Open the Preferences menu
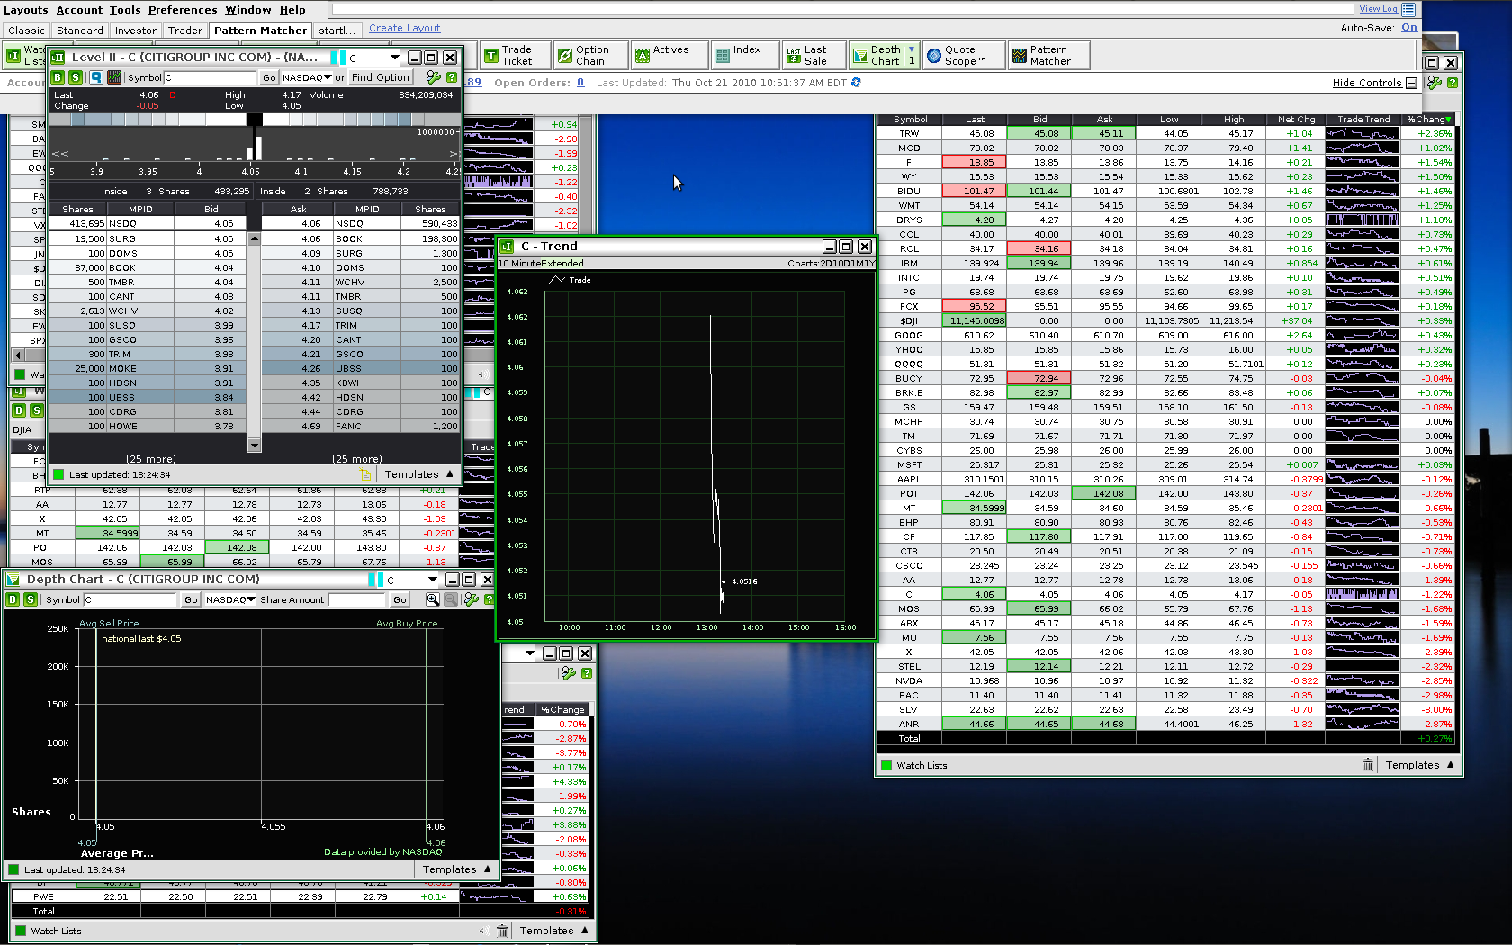 (183, 10)
